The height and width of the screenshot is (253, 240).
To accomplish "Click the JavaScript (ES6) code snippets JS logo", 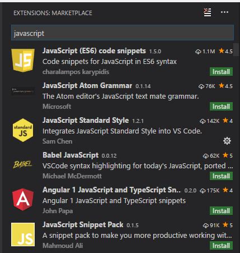I will tap(23, 61).
